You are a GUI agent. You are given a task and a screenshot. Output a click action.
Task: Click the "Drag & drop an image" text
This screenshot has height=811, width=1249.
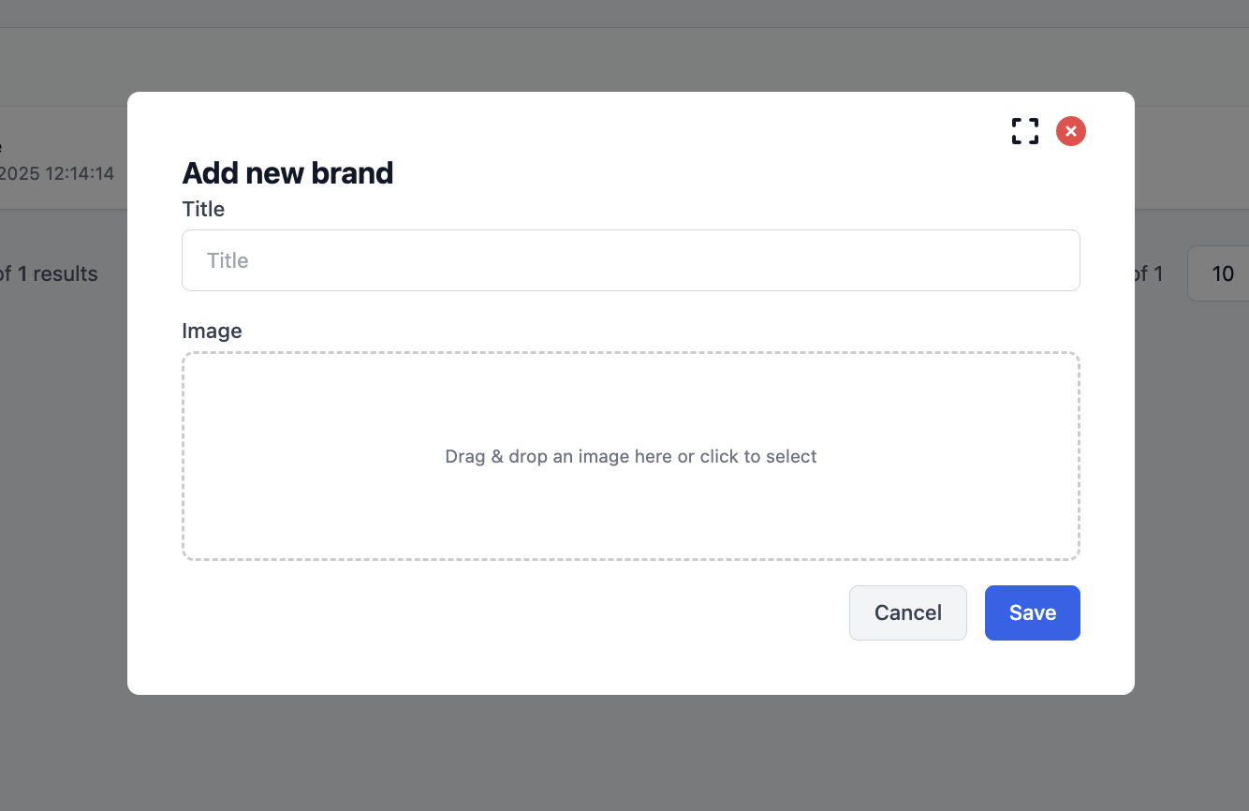(630, 457)
